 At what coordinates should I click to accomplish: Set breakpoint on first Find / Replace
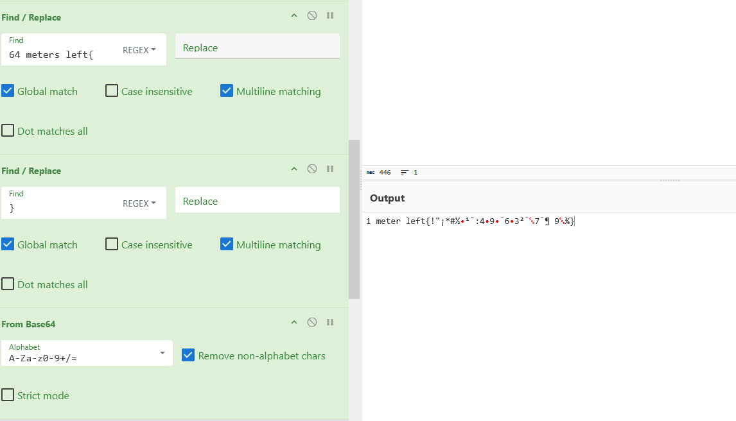(x=330, y=15)
